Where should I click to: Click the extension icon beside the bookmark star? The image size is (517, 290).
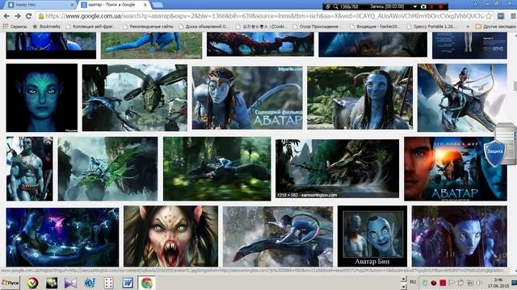click(x=501, y=16)
